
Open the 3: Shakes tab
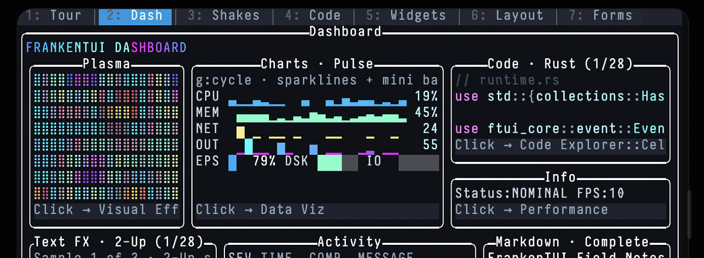click(x=224, y=16)
